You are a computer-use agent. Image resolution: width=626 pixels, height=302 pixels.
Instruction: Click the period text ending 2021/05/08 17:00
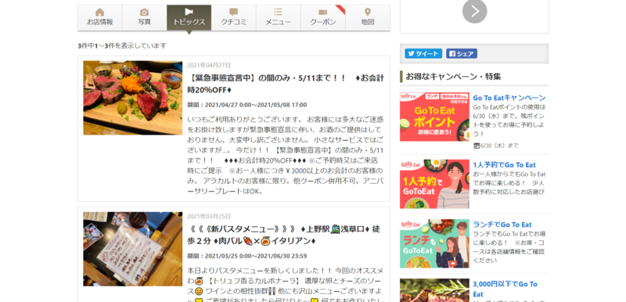(x=247, y=105)
